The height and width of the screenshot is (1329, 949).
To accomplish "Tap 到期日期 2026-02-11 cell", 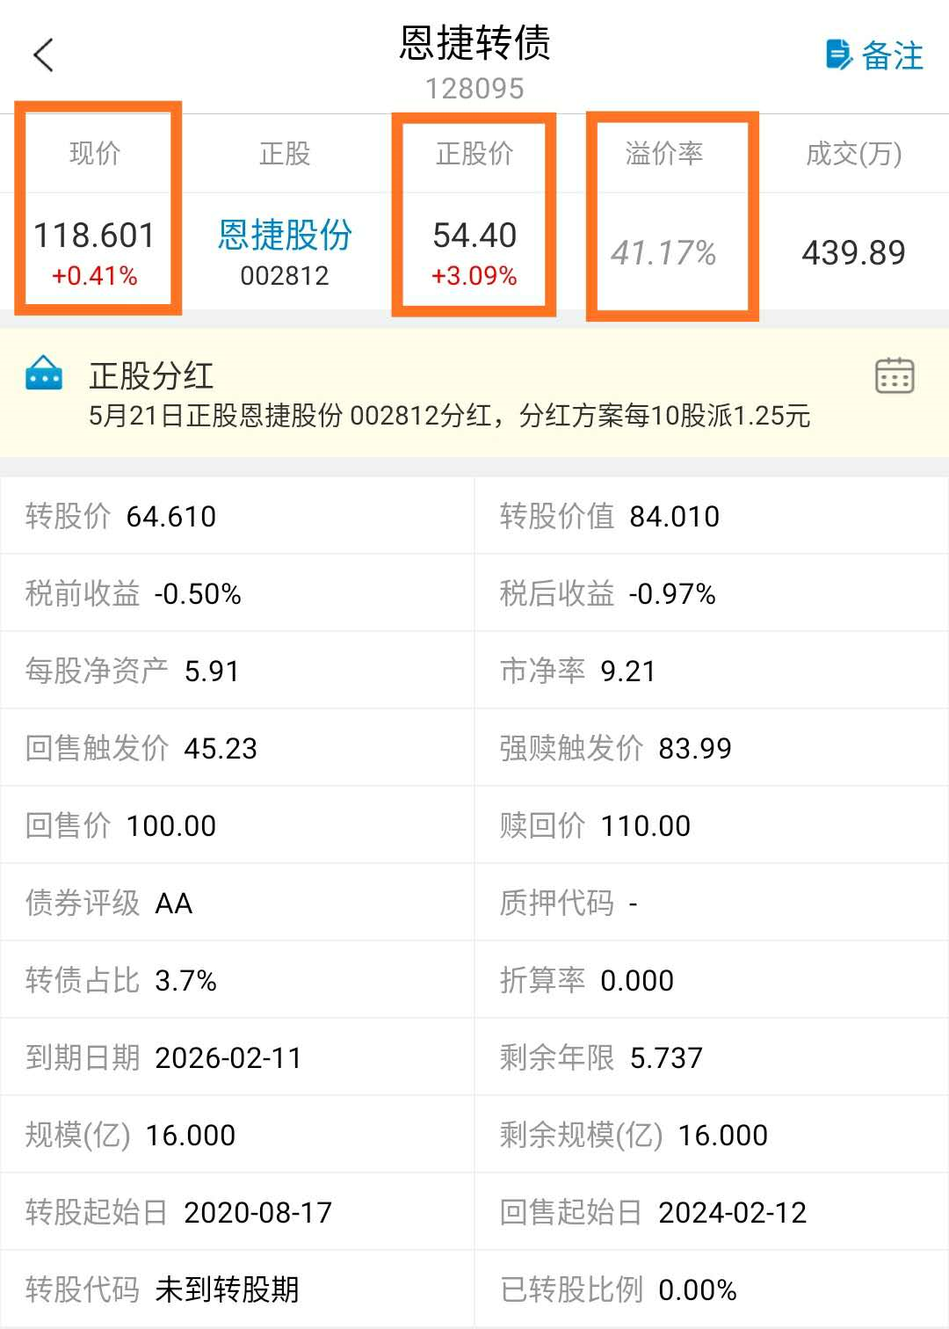I will pyautogui.click(x=237, y=1057).
